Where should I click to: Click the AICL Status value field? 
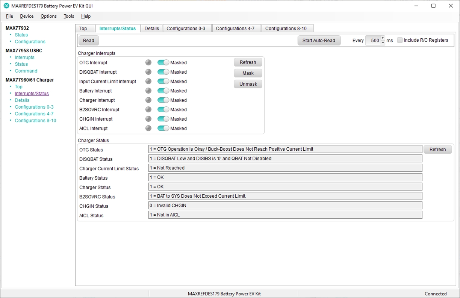[285, 215]
